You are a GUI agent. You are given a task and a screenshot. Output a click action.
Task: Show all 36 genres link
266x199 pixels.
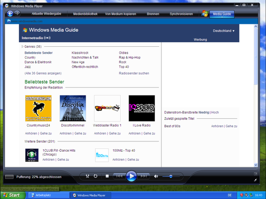pyautogui.click(x=43, y=73)
